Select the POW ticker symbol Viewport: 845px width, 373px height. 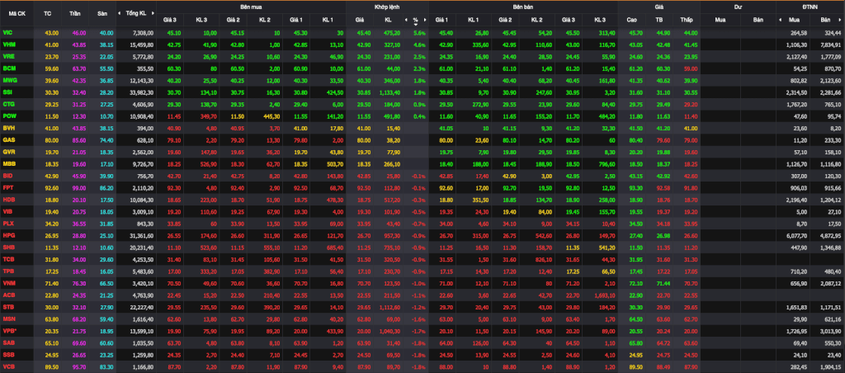(8, 116)
